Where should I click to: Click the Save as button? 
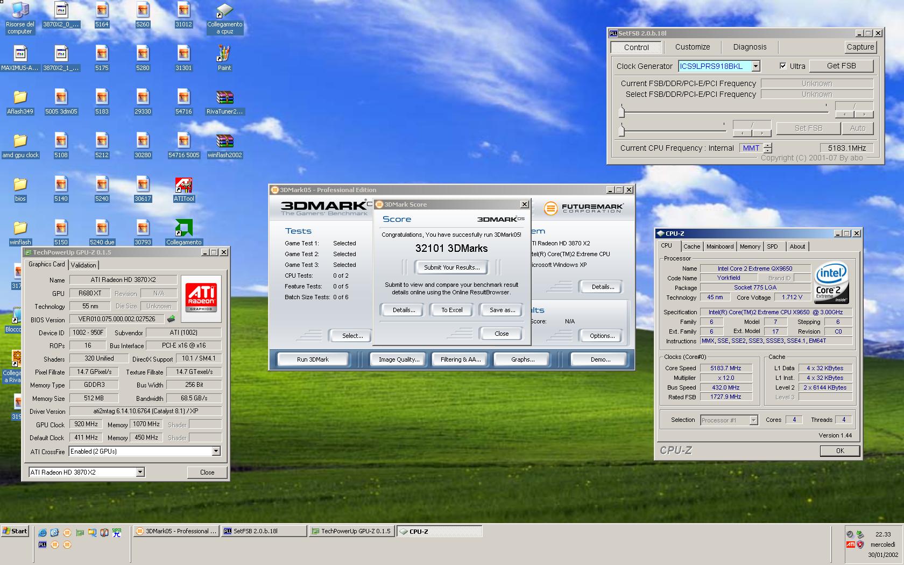(502, 310)
